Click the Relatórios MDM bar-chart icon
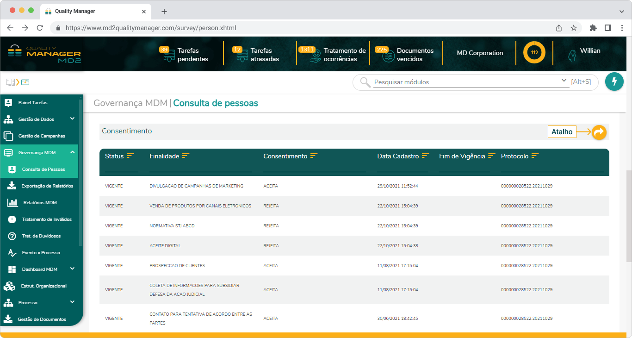This screenshot has height=338, width=632. click(x=13, y=202)
